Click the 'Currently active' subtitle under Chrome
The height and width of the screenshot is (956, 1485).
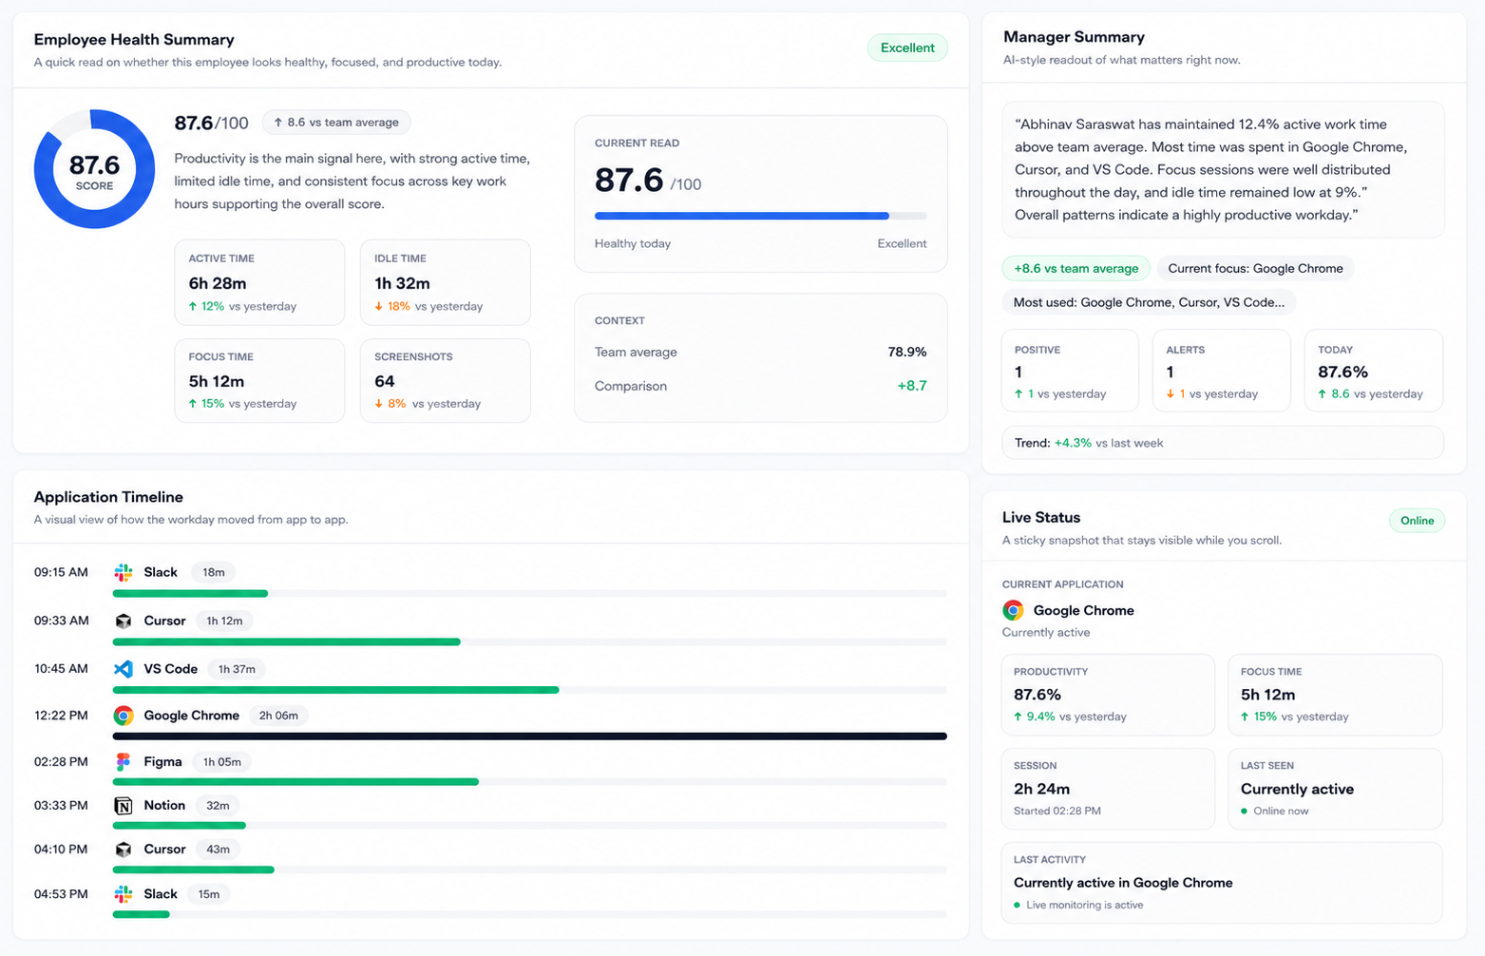[1046, 633]
